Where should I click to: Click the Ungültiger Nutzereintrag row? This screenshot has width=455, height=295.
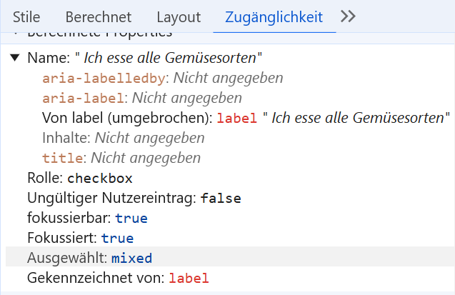coord(134,198)
